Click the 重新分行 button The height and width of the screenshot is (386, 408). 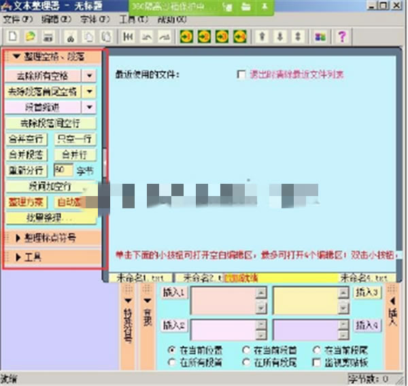coord(27,171)
